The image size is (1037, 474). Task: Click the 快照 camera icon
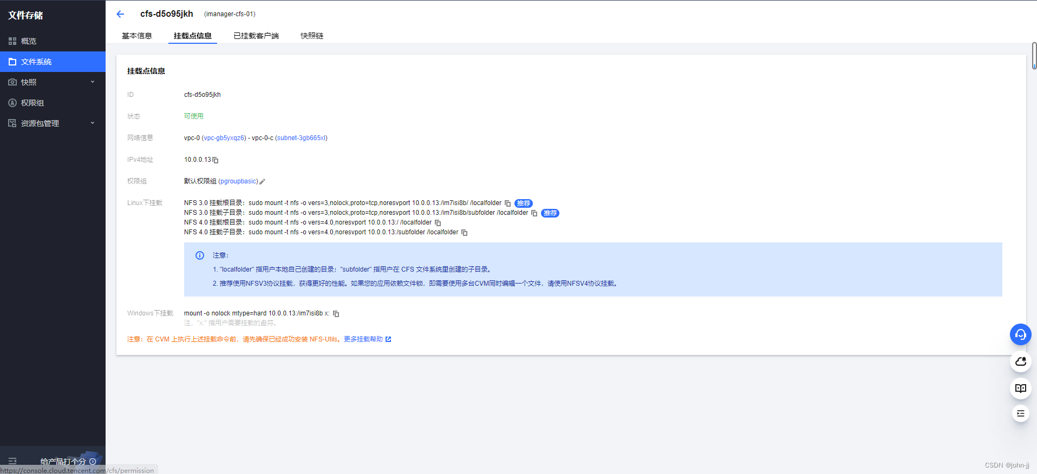[12, 82]
